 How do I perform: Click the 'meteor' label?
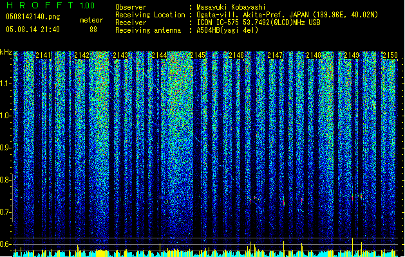tap(91, 20)
